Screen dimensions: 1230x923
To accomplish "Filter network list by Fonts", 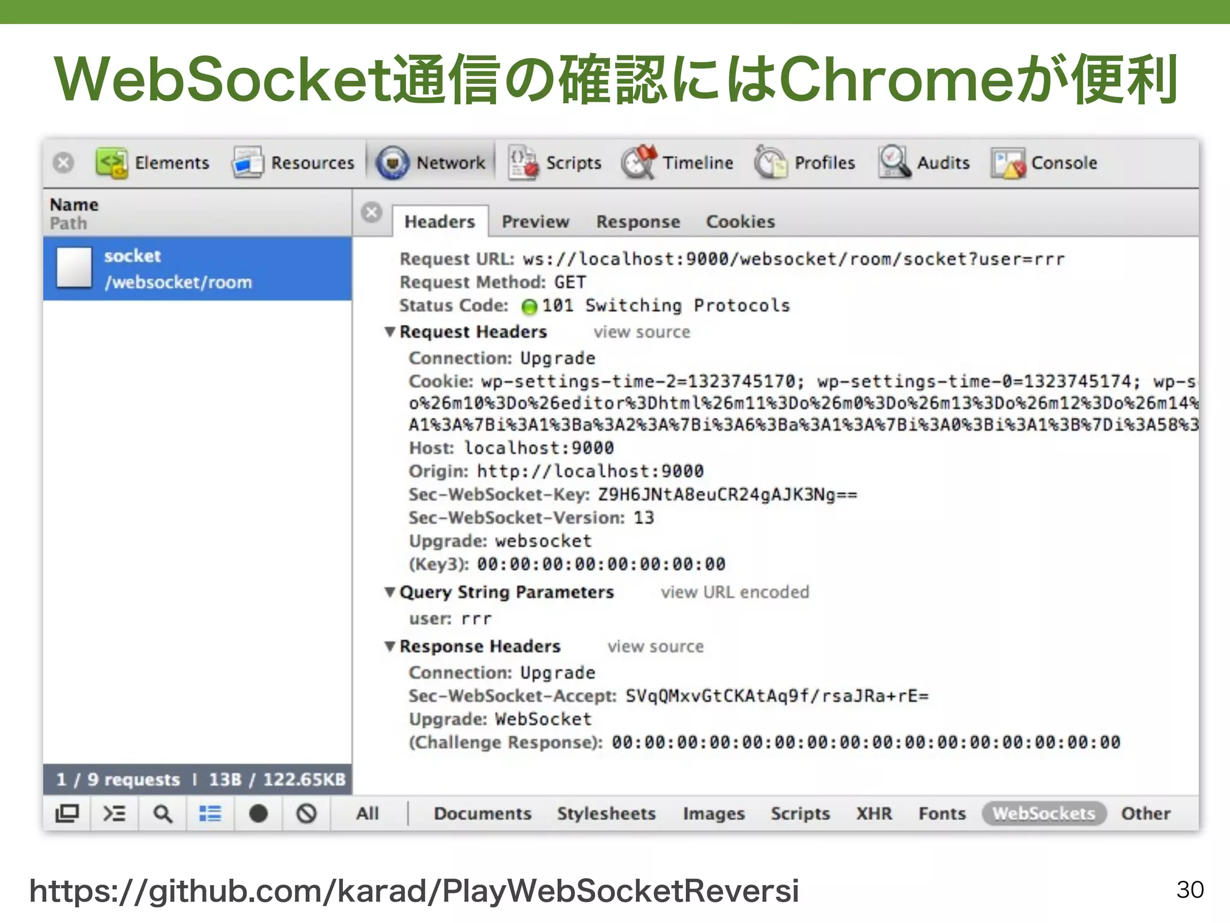I will (x=942, y=814).
